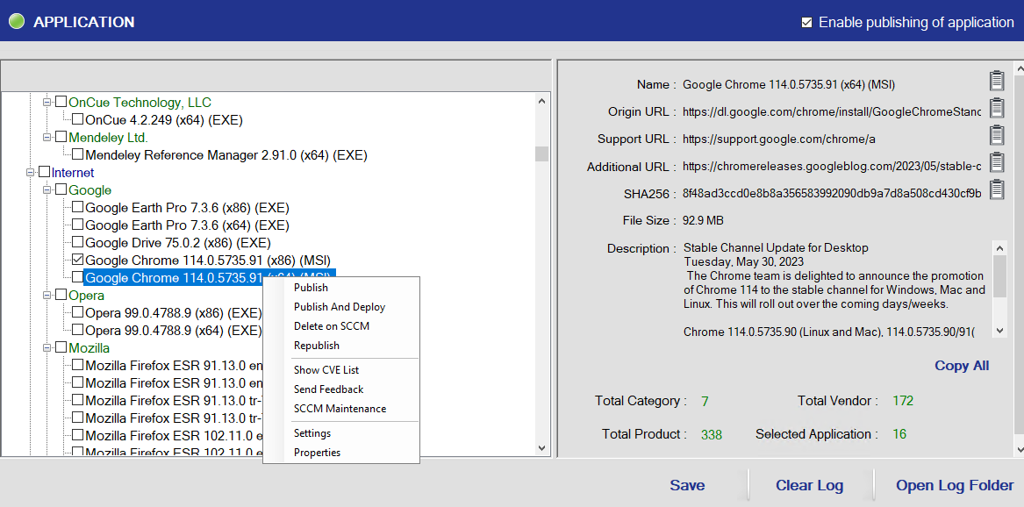The height and width of the screenshot is (507, 1024).
Task: Copy the Support URL using clipboard icon
Action: 996,136
